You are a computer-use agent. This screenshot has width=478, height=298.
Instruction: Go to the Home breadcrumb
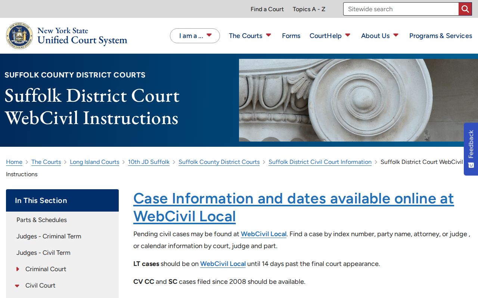14,162
